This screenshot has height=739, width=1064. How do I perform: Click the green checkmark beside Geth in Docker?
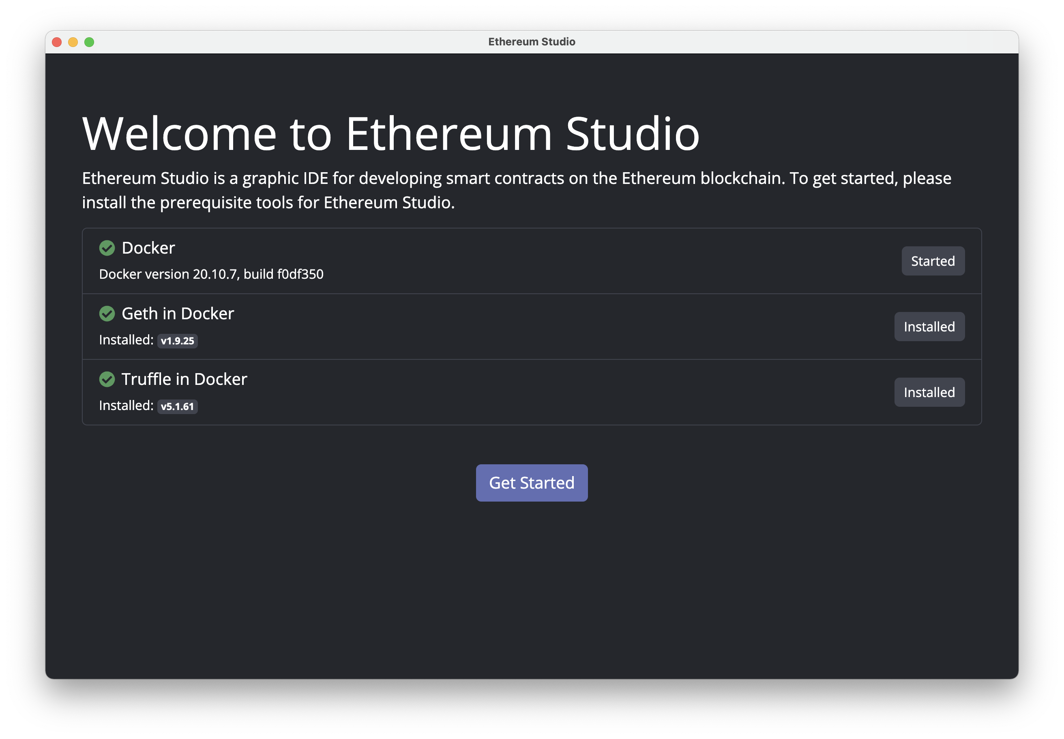point(107,314)
